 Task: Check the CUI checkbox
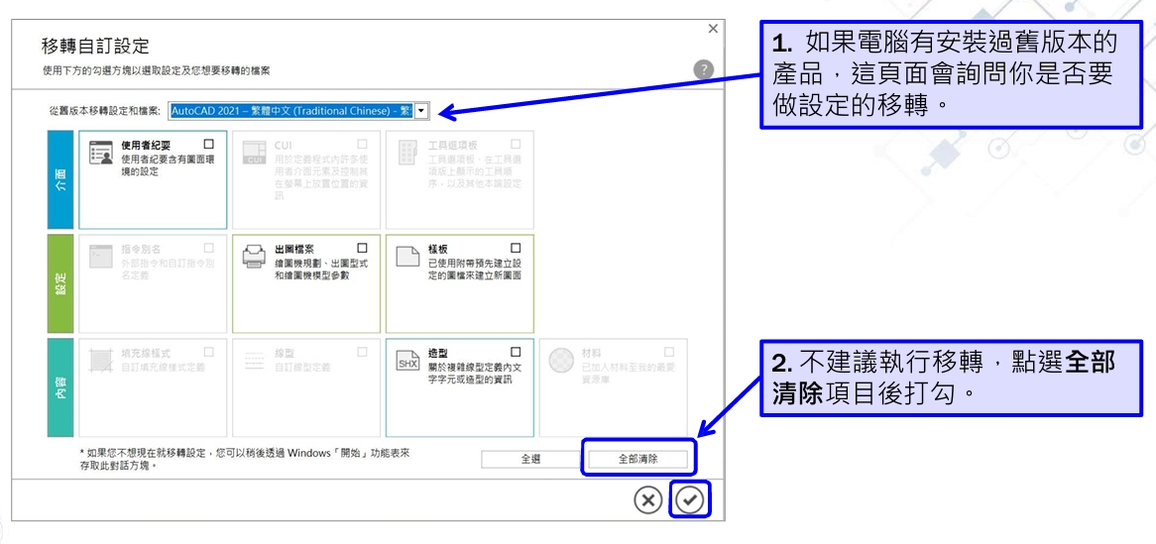362,145
